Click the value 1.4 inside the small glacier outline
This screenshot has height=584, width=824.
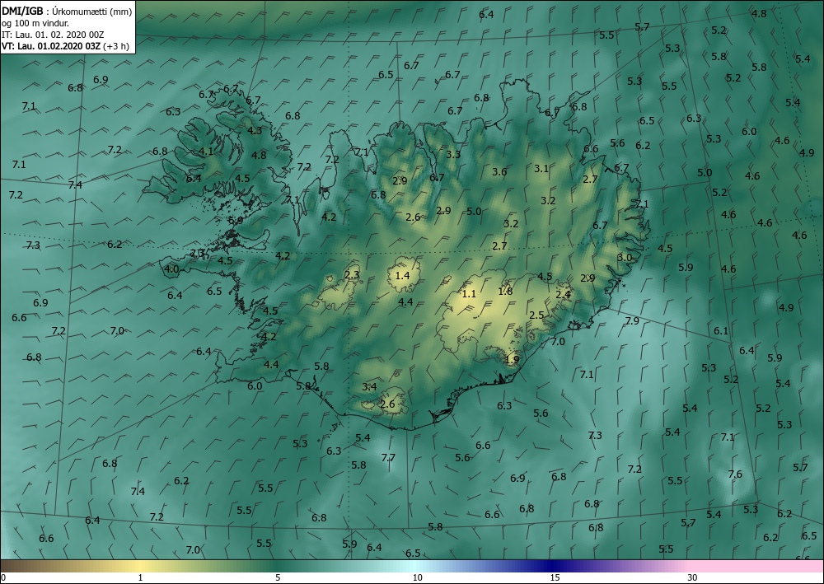click(403, 275)
